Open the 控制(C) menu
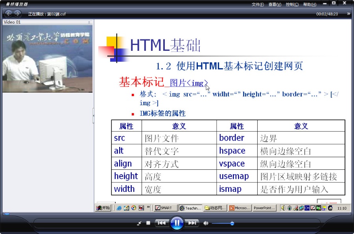This screenshot has width=354, height=234. pyautogui.click(x=292, y=4)
